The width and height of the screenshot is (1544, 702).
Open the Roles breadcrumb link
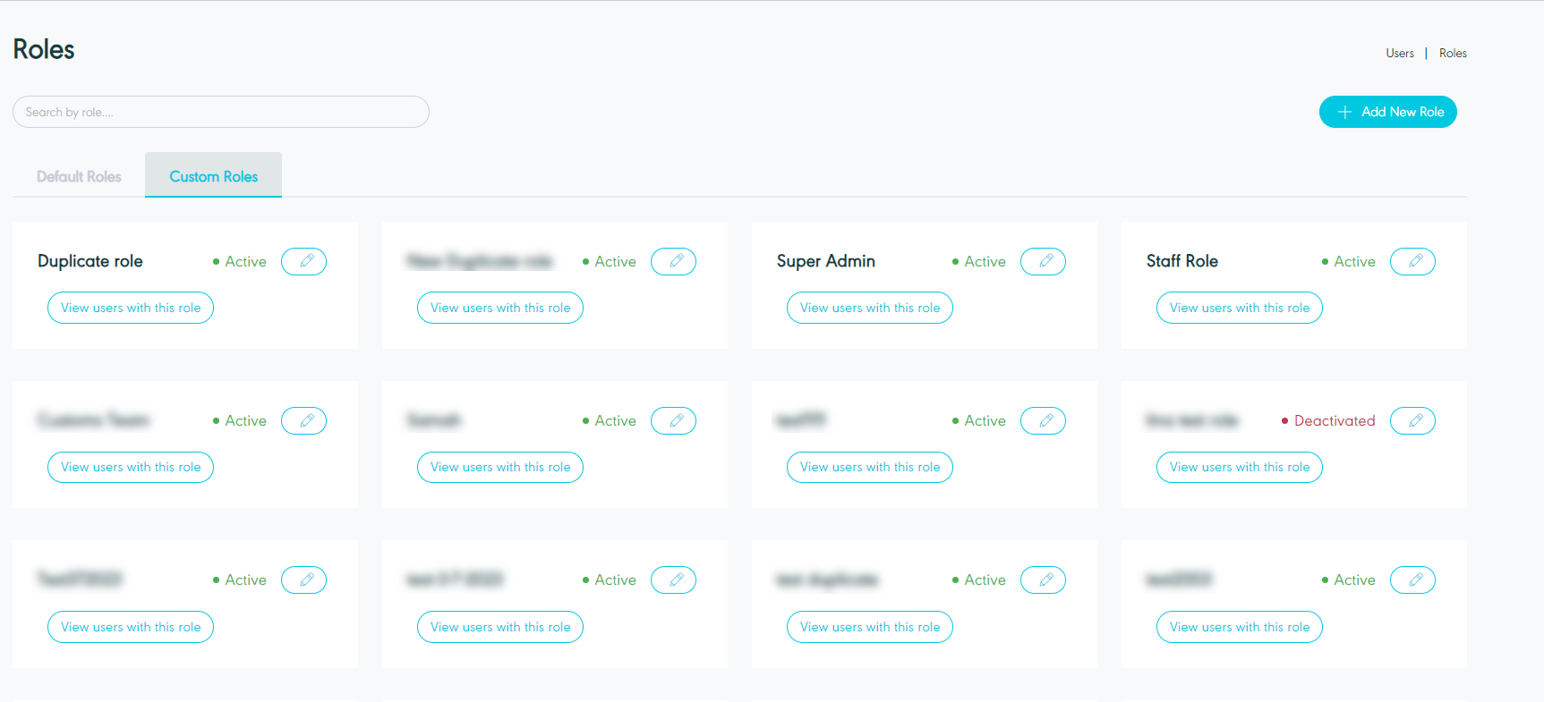coord(1453,54)
